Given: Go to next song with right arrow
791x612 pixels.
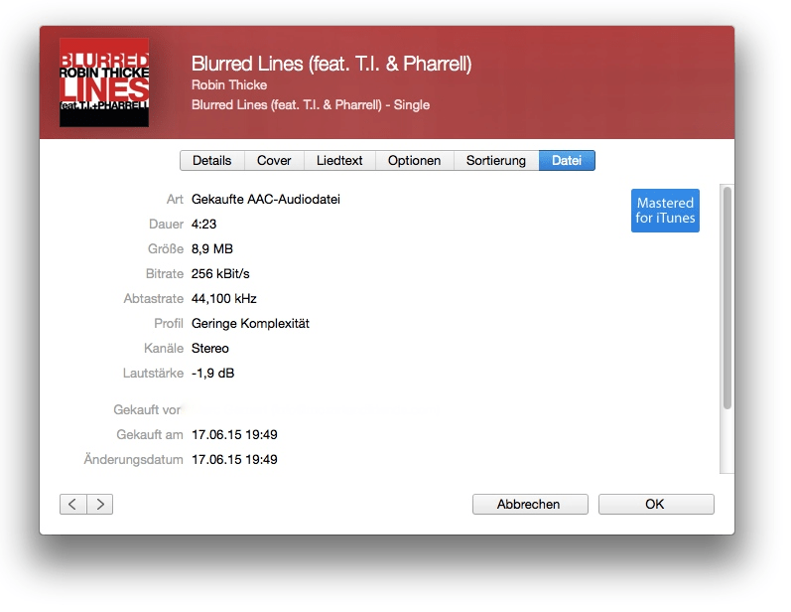Looking at the screenshot, I should coord(100,504).
